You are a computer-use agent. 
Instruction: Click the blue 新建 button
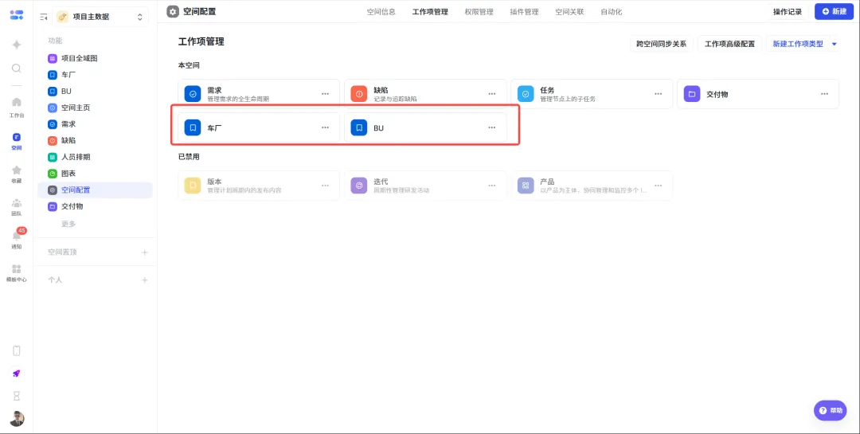834,11
